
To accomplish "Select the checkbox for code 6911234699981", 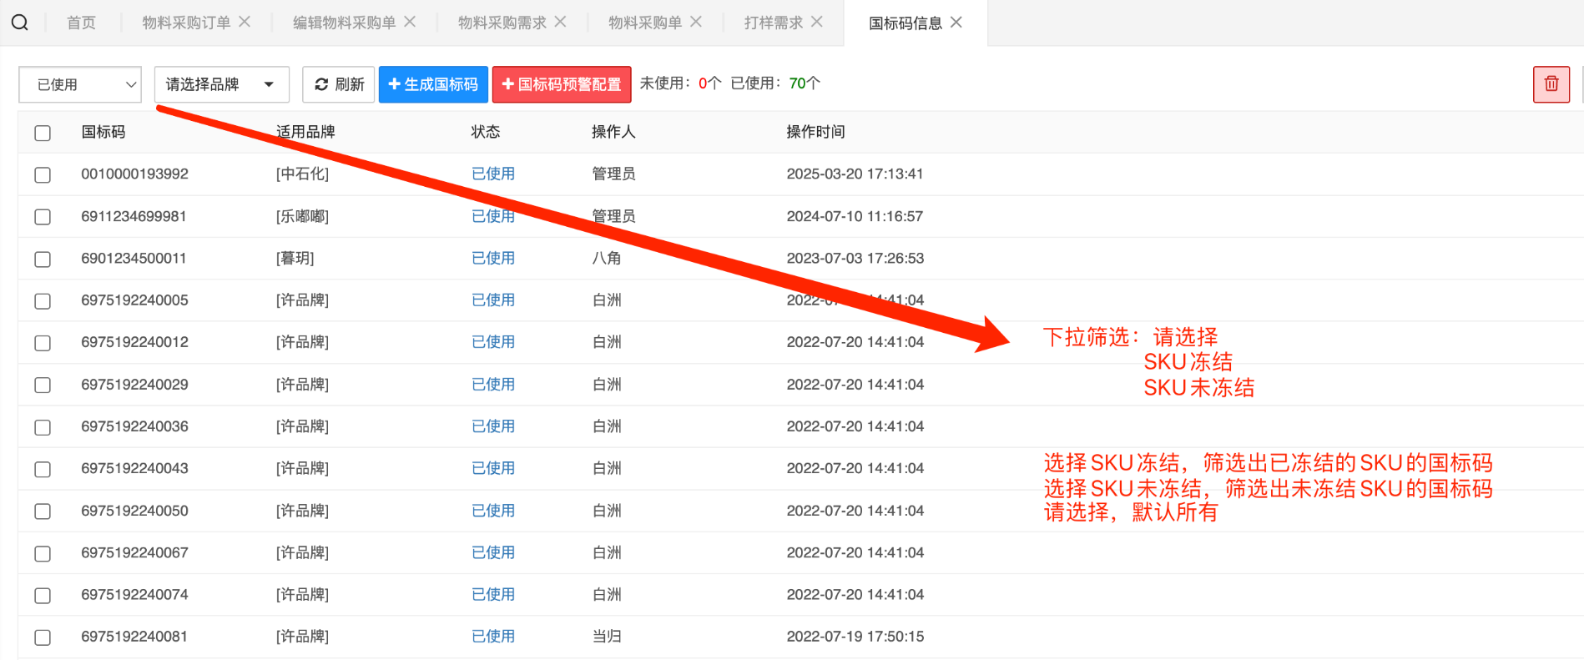I will coord(43,217).
